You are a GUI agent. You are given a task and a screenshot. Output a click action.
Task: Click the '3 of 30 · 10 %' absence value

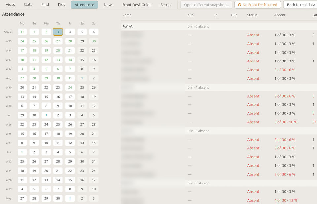(x=286, y=122)
